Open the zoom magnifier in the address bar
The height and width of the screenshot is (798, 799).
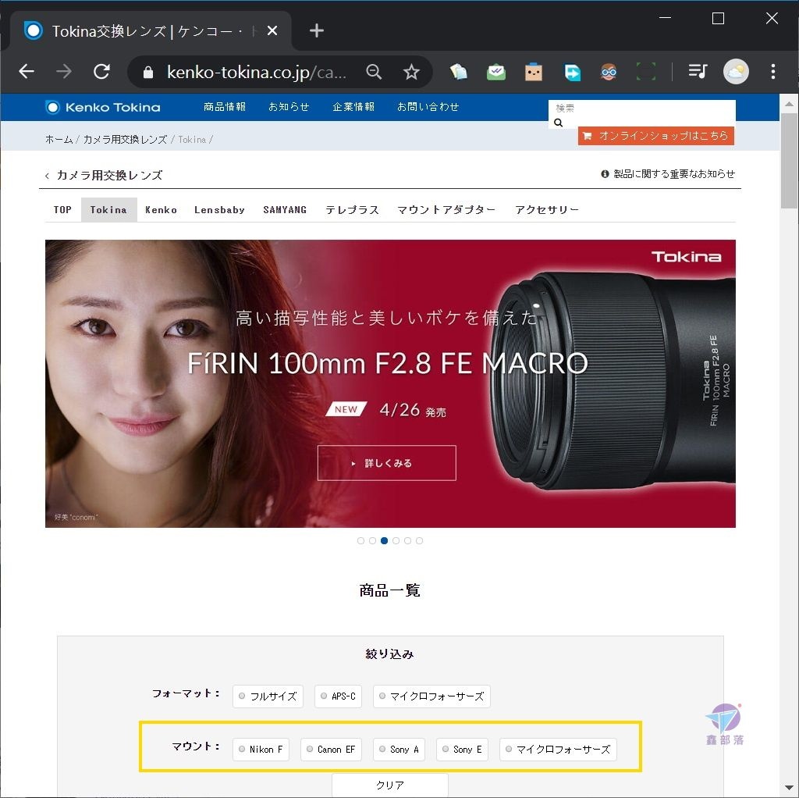374,72
